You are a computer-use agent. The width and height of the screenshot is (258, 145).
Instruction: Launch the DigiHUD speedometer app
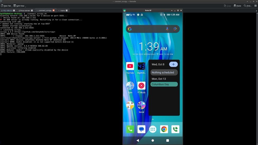(141, 66)
